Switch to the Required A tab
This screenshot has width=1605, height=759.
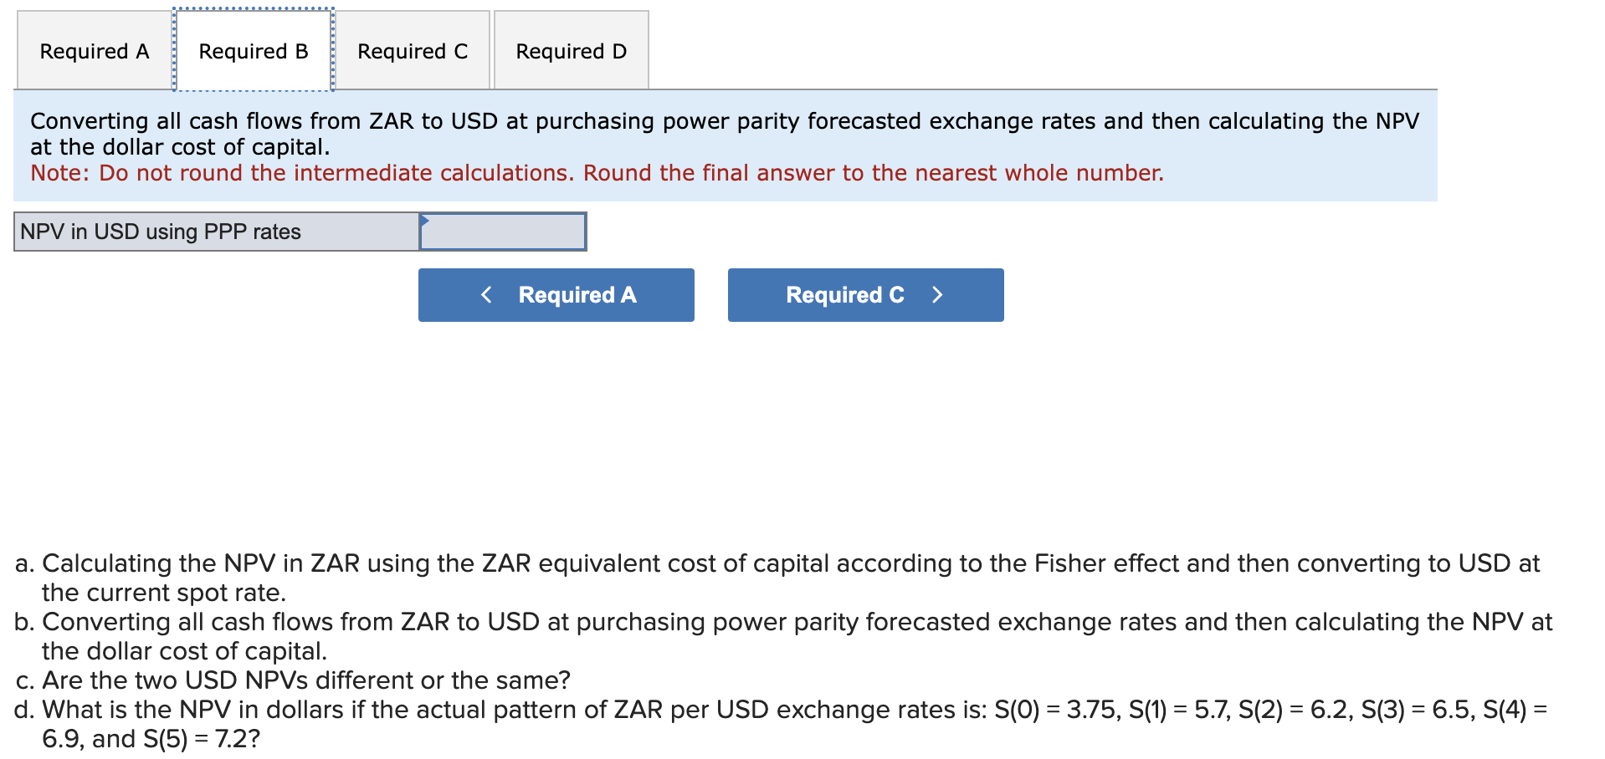[x=93, y=51]
